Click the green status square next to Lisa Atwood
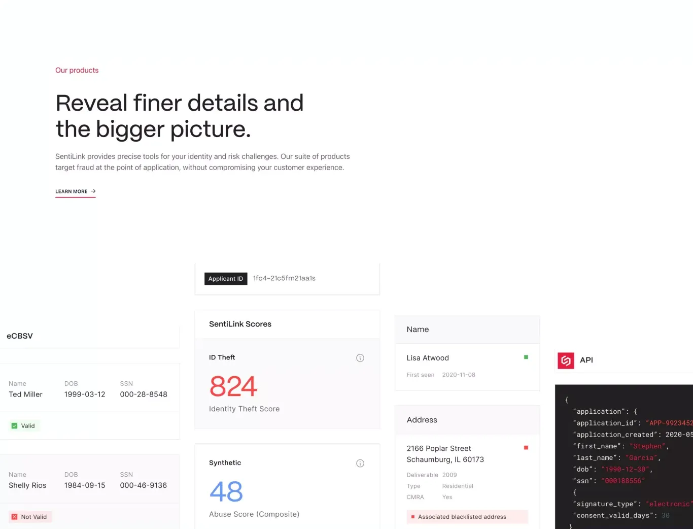Screen dimensions: 693x529 coord(526,357)
